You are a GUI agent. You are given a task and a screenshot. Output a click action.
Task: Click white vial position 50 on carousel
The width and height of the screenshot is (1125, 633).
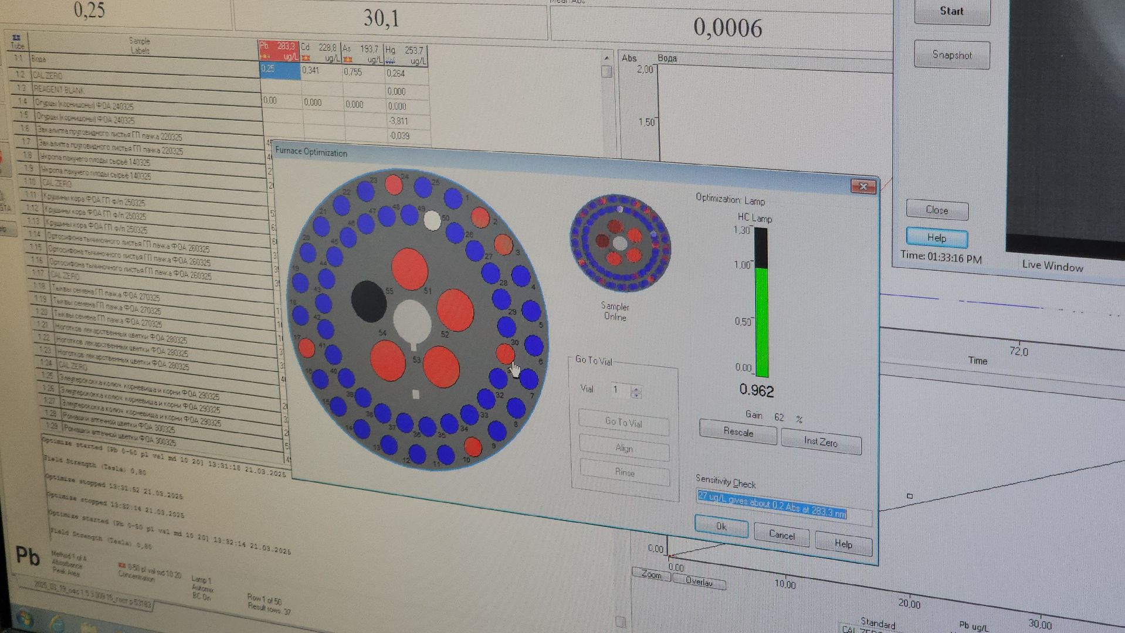click(432, 220)
